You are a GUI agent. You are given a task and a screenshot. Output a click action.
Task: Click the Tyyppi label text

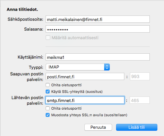pyautogui.click(x=36, y=67)
